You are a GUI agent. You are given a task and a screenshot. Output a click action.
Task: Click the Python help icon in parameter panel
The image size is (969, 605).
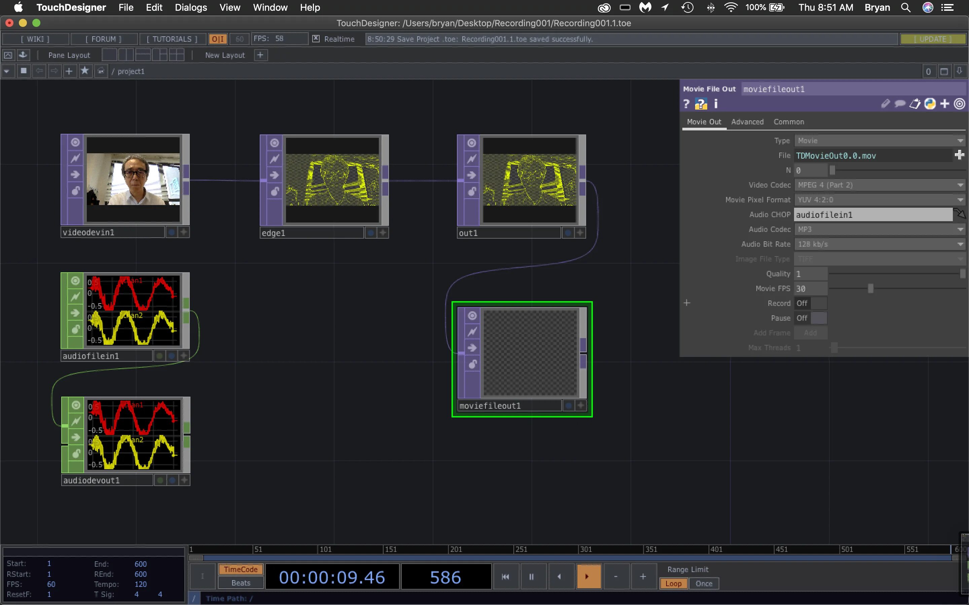[701, 104]
